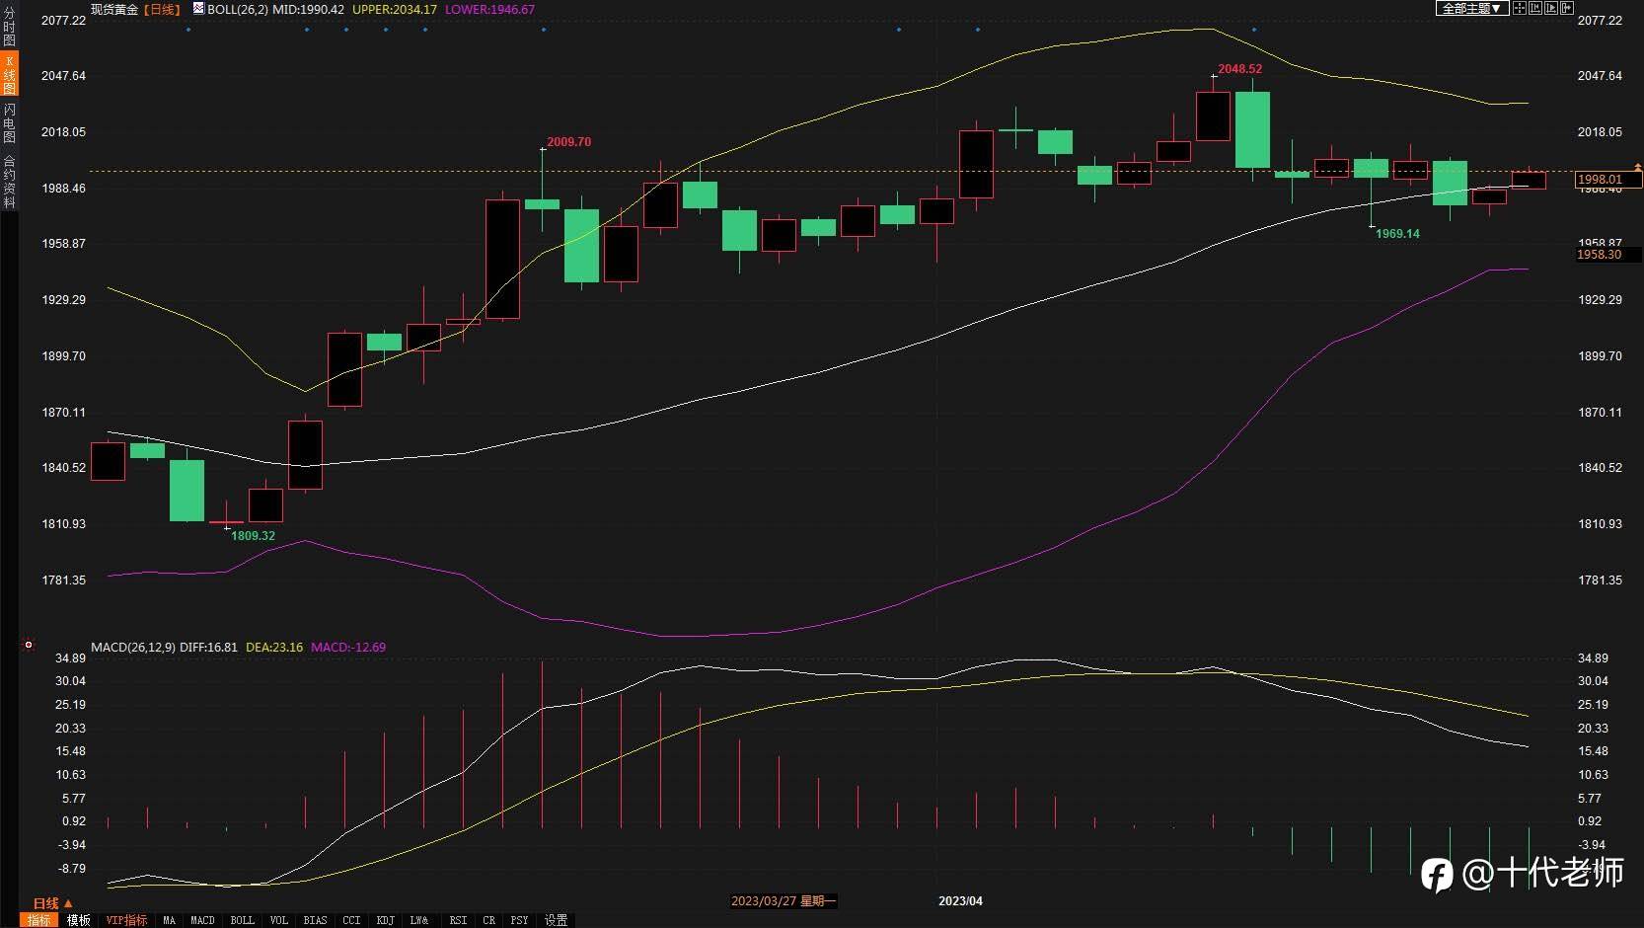The height and width of the screenshot is (928, 1644).
Task: Choose the CCI indicator
Action: pyautogui.click(x=351, y=920)
